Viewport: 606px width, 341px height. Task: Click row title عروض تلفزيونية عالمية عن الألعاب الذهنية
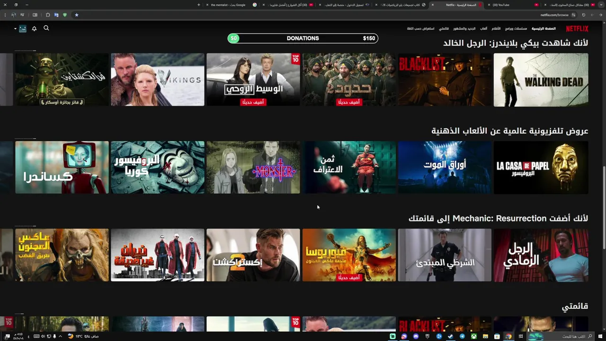point(509,131)
